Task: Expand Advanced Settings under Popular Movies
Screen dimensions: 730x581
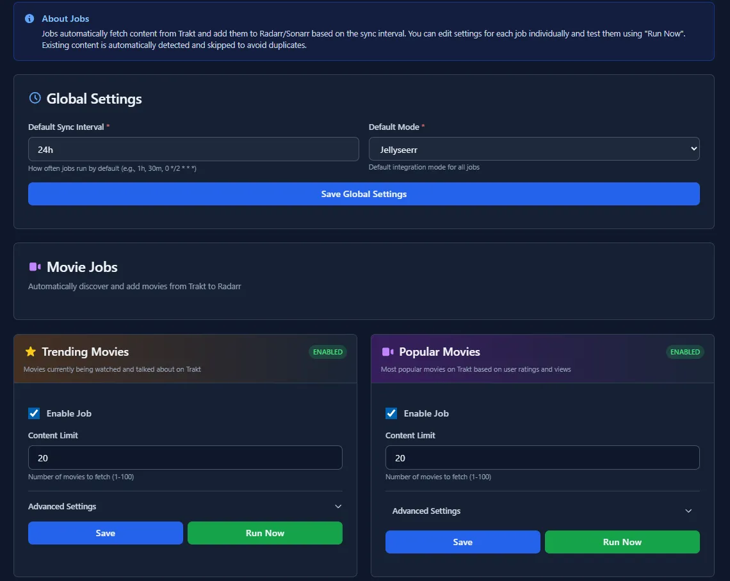Action: [542, 511]
